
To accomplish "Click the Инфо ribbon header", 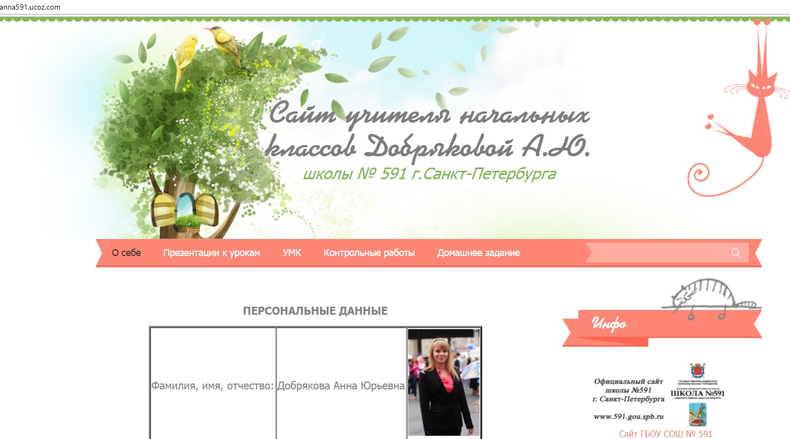I will (609, 323).
